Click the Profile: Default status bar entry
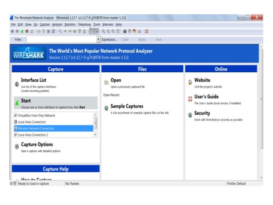273x205 pixels. pyautogui.click(x=236, y=184)
